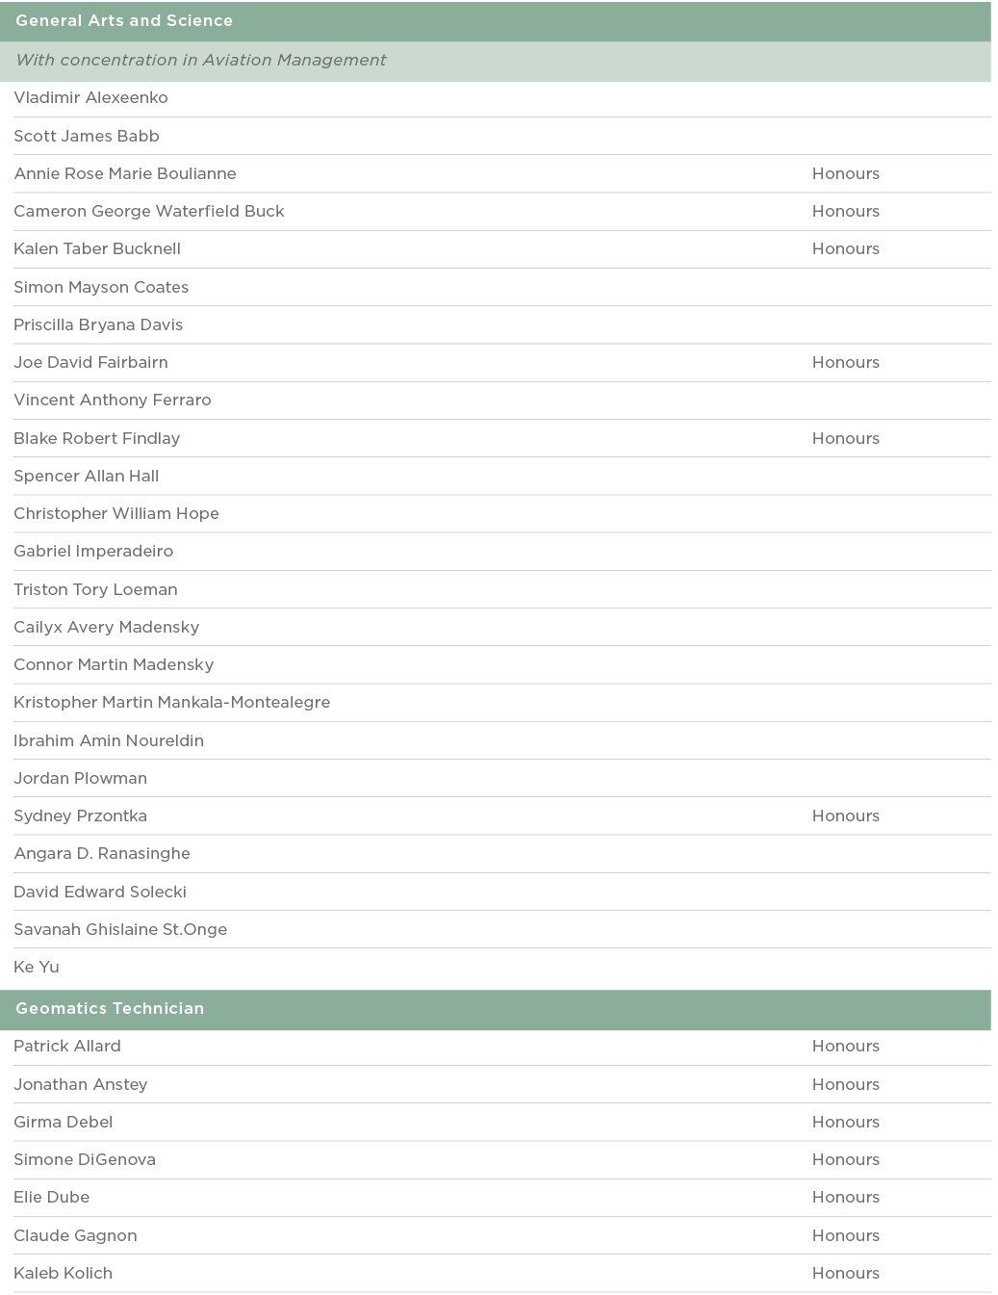Select Scott James Babb row
Viewport: 998px width, 1295px height.
point(87,136)
